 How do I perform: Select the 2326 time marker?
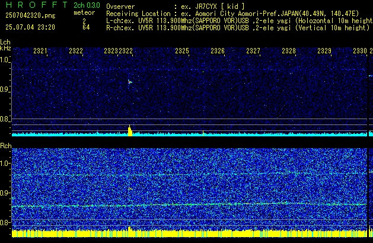pos(218,51)
